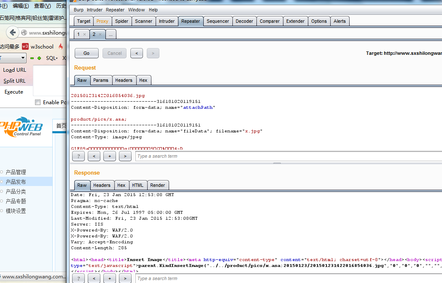Switch to the Options tab
The image size is (442, 283).
tap(319, 21)
